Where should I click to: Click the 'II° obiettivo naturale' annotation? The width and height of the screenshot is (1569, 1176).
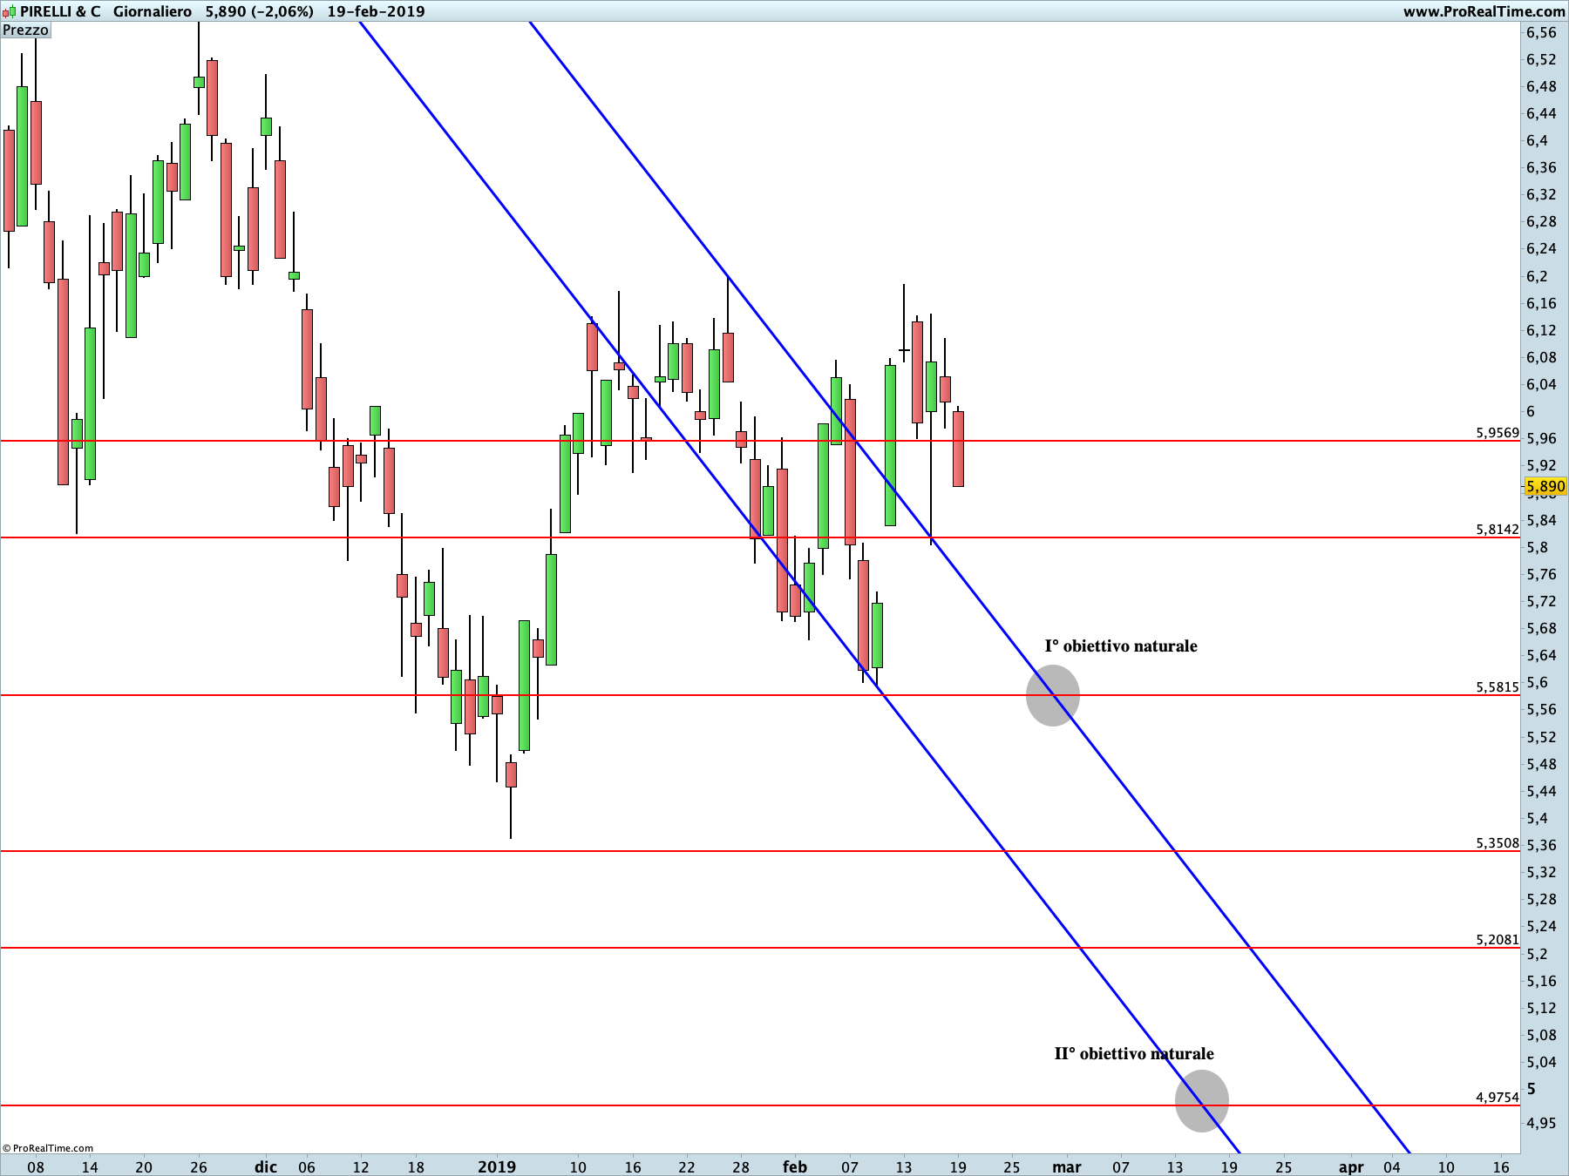click(1134, 1053)
